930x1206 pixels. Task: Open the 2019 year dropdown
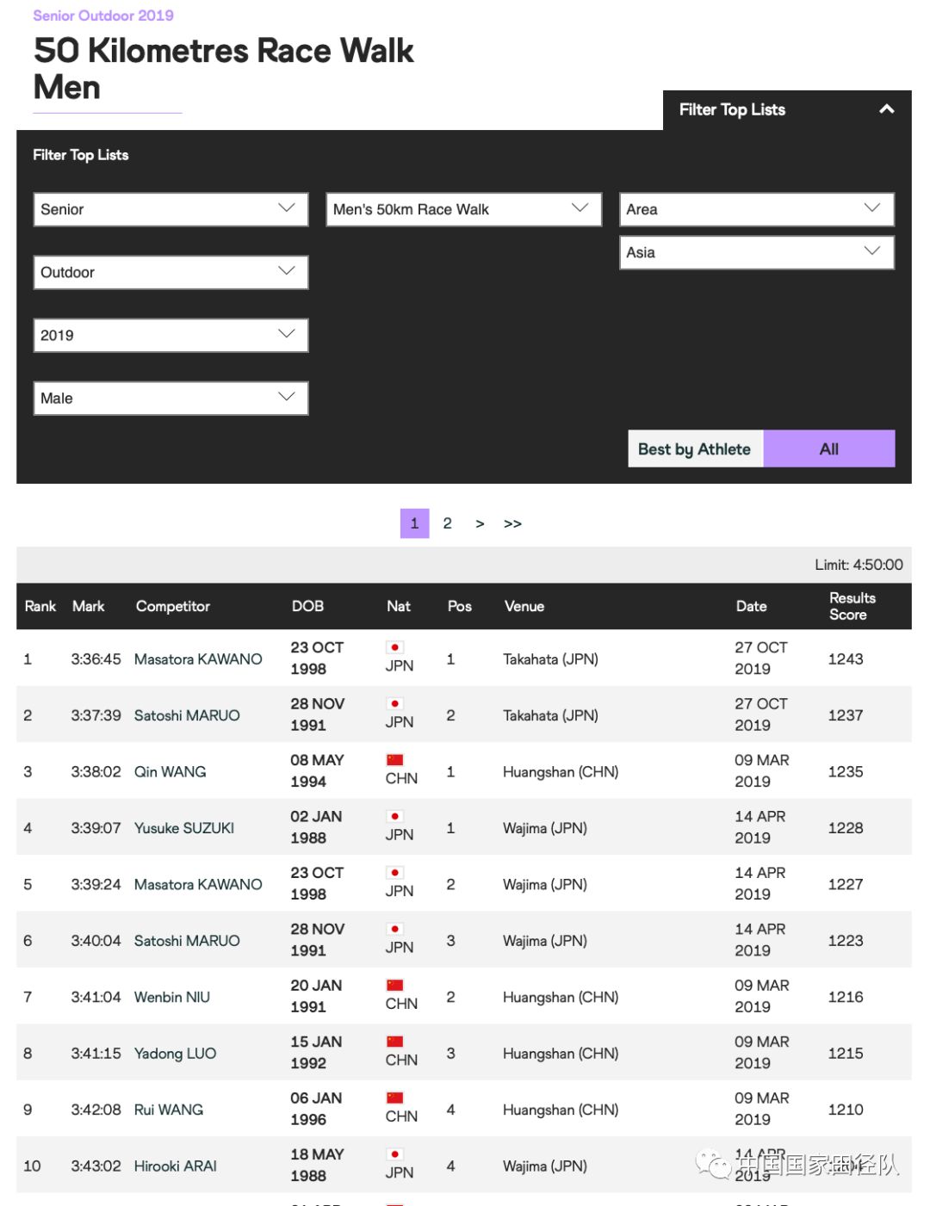pyautogui.click(x=170, y=335)
